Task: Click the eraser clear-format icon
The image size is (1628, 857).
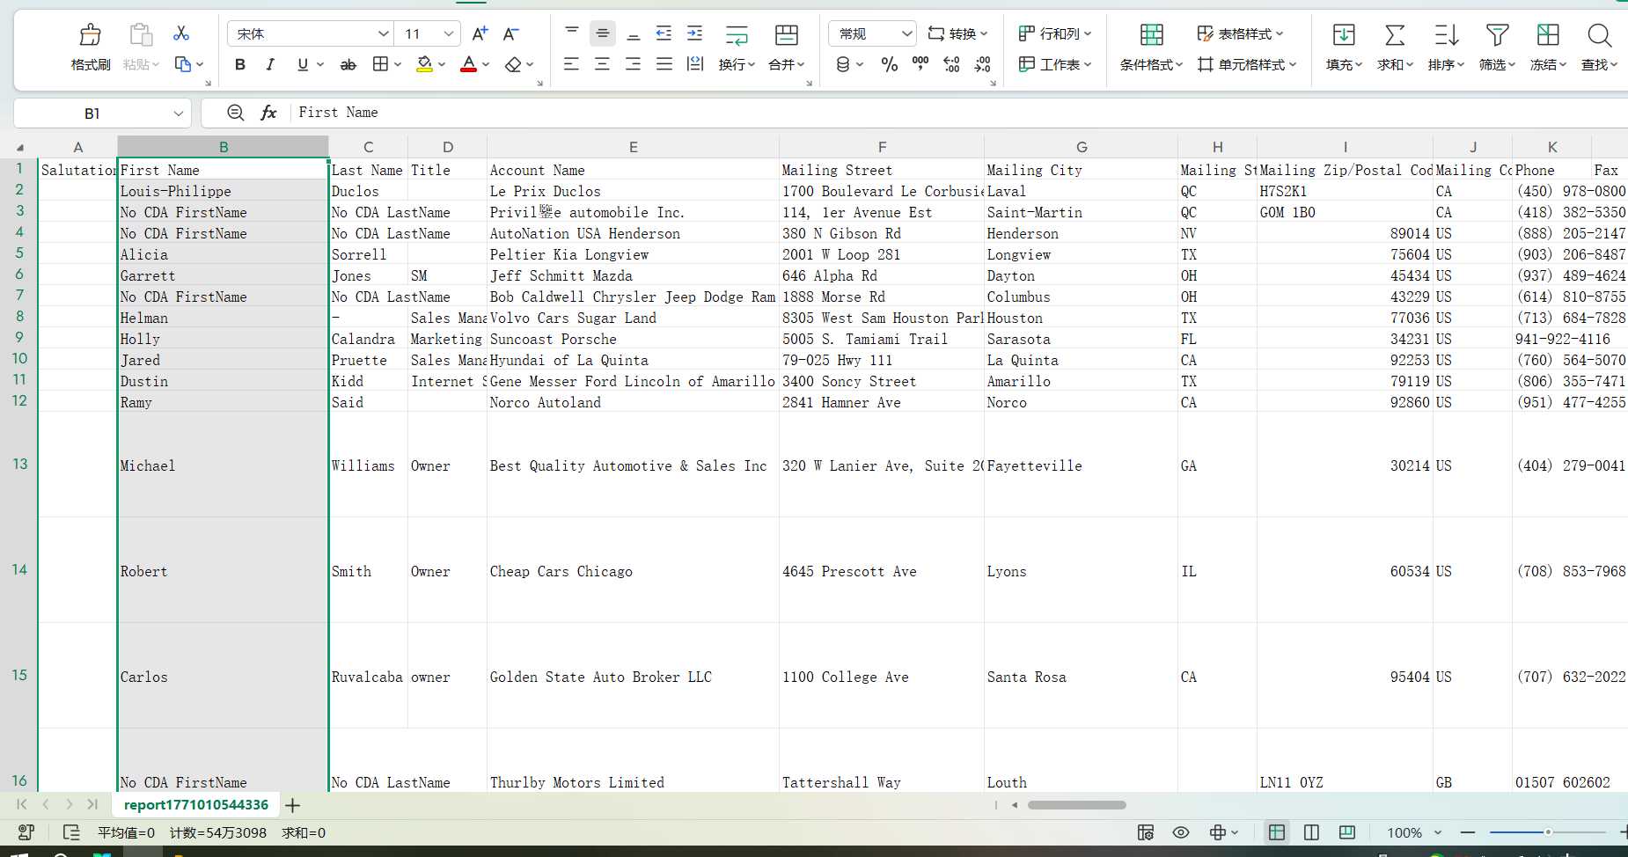Action: [513, 64]
